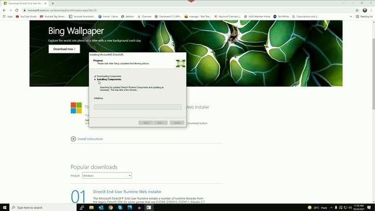The image size is (375, 211).
Task: Open the Chrome profile avatar
Action: (364, 11)
